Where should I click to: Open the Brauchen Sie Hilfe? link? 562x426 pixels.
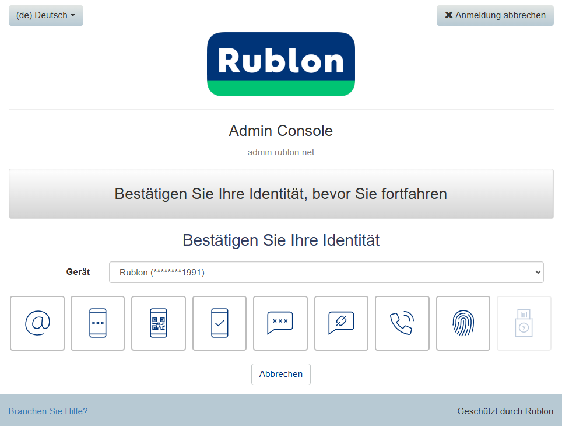48,411
